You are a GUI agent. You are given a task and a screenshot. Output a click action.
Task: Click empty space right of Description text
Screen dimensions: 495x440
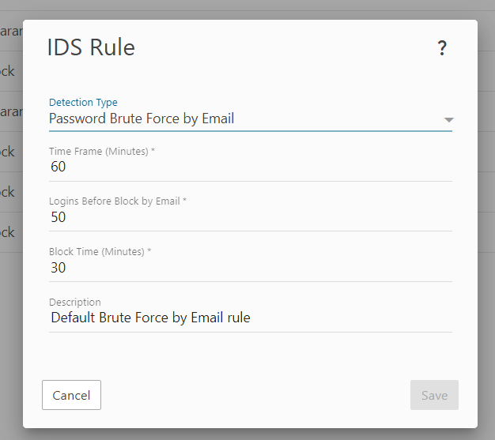356,318
